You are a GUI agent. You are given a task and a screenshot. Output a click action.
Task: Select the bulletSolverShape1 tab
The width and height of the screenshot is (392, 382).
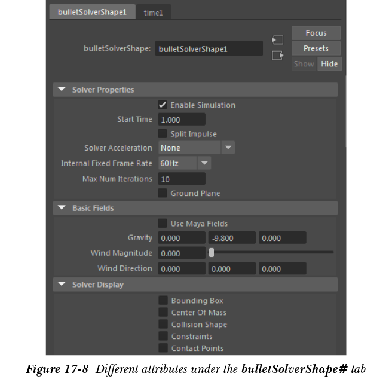tap(92, 13)
